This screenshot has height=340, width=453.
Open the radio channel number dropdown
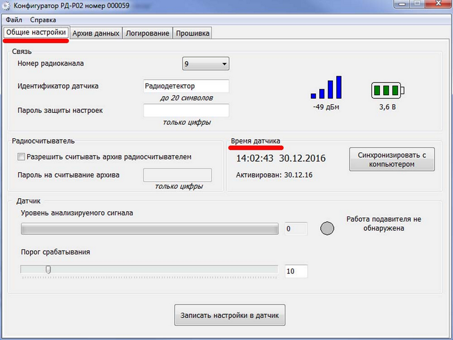coord(206,63)
